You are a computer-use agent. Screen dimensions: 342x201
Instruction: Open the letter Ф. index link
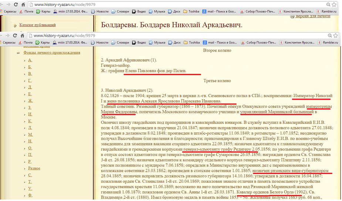(x=30, y=195)
